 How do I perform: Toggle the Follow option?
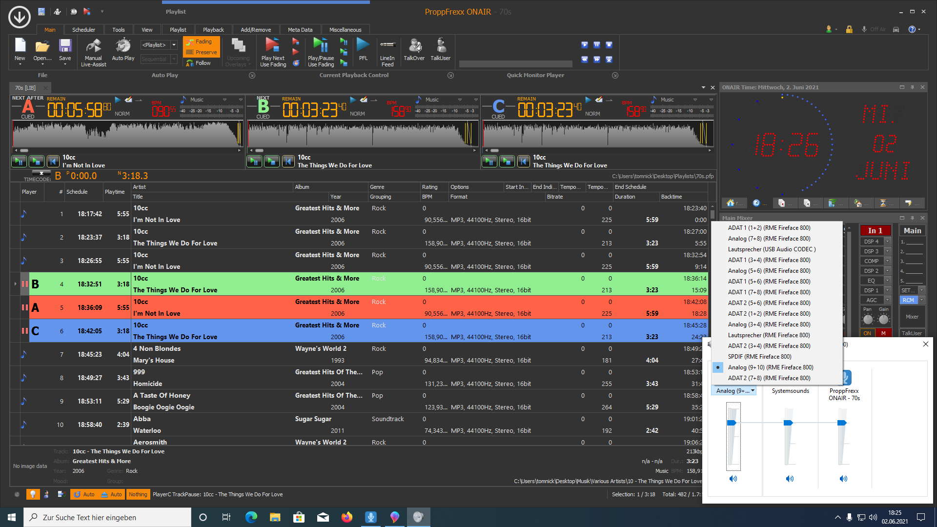point(199,63)
